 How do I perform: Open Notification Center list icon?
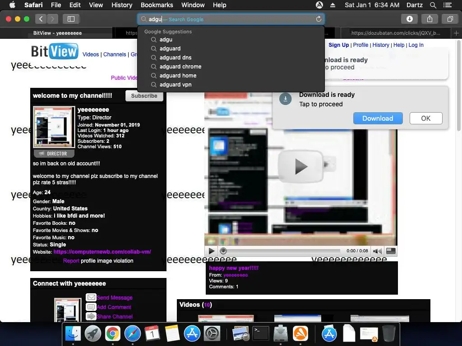pyautogui.click(x=447, y=5)
